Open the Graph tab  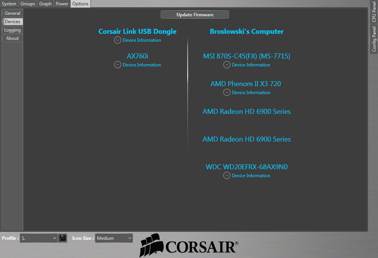45,4
